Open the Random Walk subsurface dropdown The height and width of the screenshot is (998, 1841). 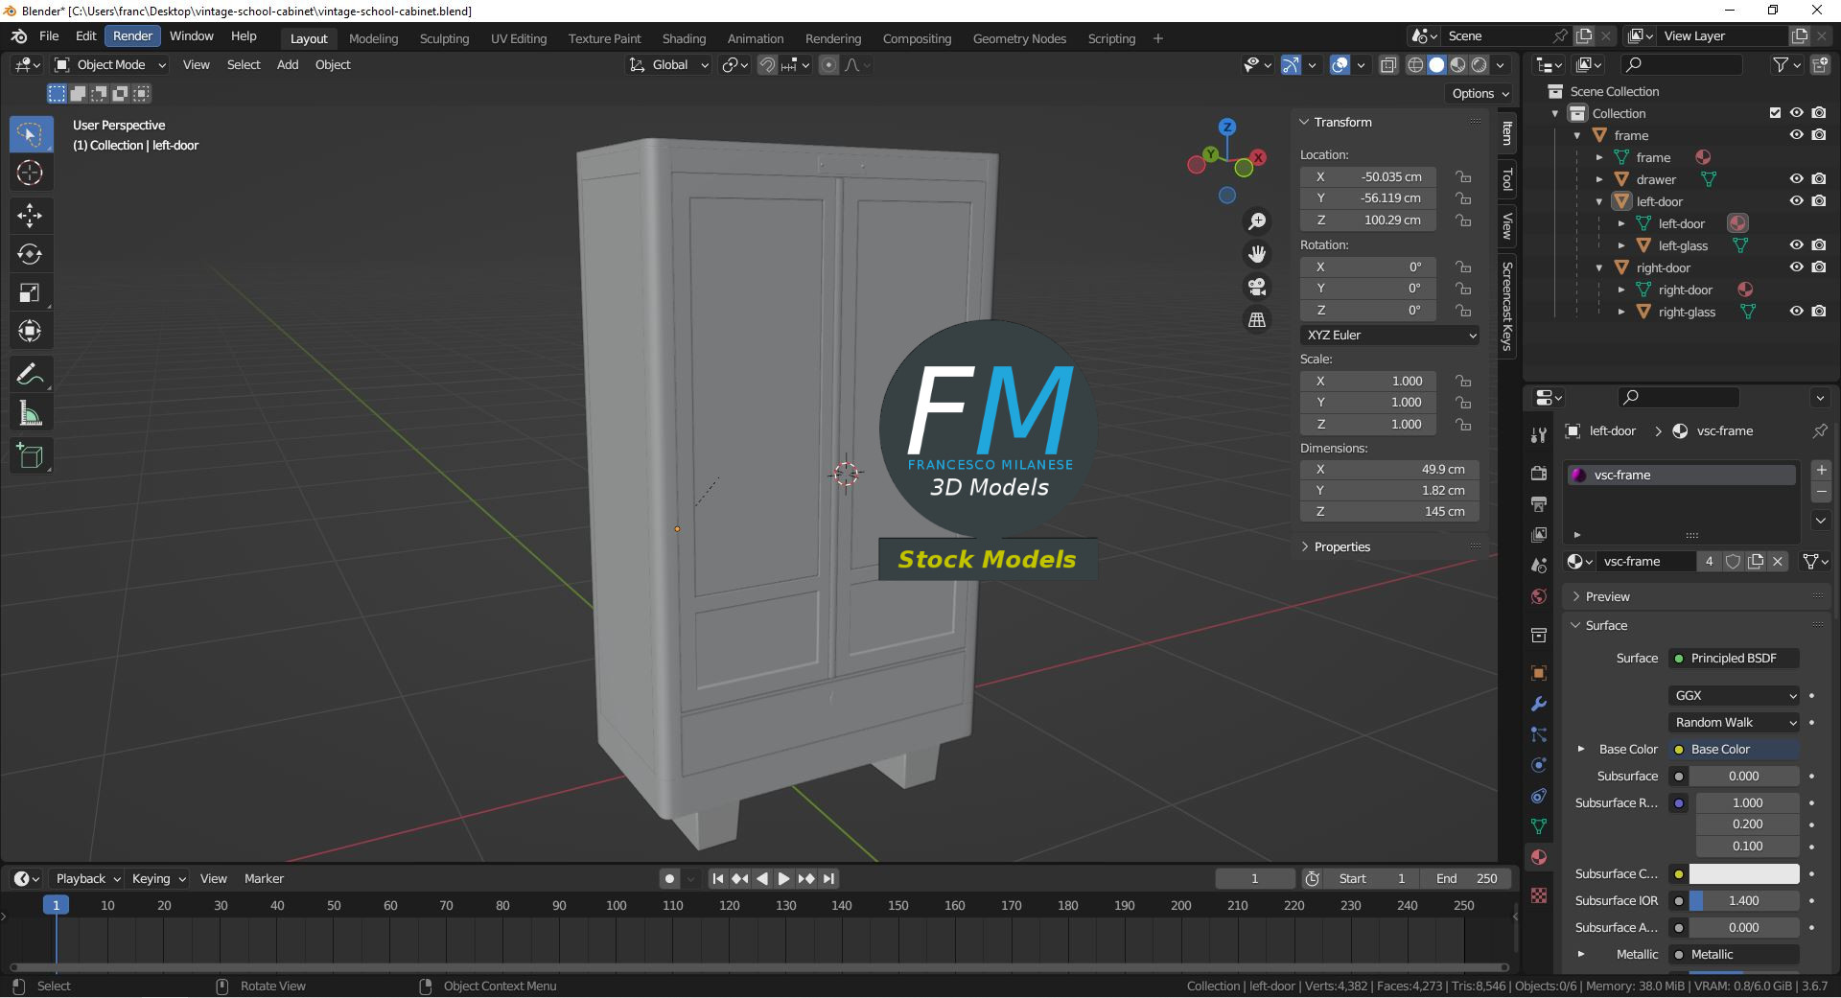click(x=1735, y=723)
